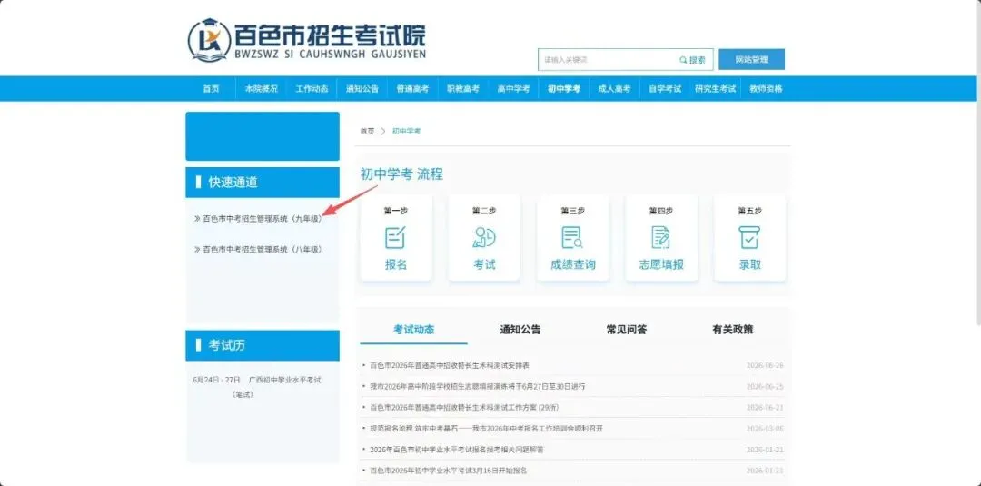981x486 pixels.
Task: Click the date 2026-03-06
Action: pos(765,429)
